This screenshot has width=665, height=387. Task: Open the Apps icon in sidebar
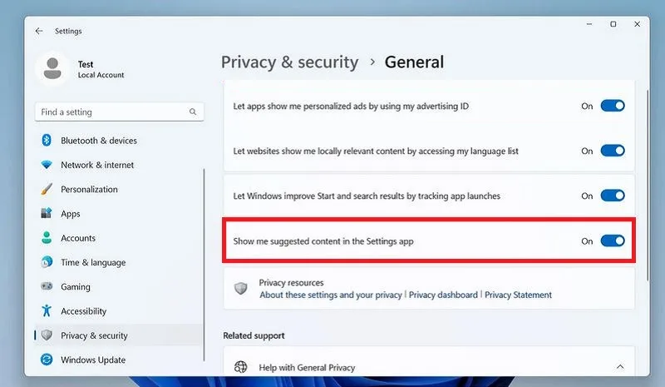pyautogui.click(x=47, y=213)
